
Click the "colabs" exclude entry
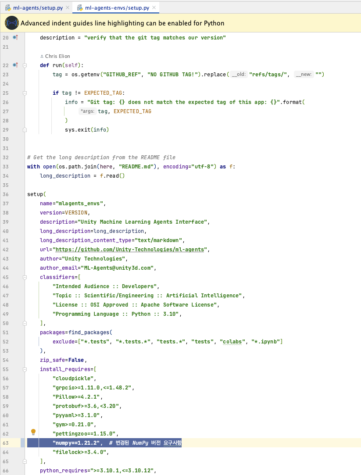coord(232,342)
